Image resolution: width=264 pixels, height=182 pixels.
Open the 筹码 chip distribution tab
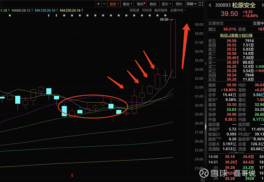(141, 4)
